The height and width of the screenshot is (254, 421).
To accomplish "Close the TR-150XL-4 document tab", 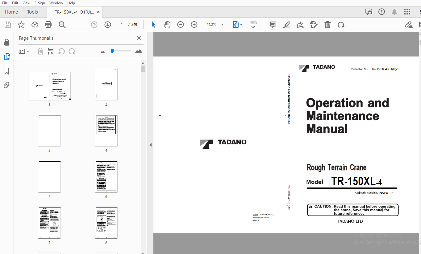I will [x=98, y=12].
